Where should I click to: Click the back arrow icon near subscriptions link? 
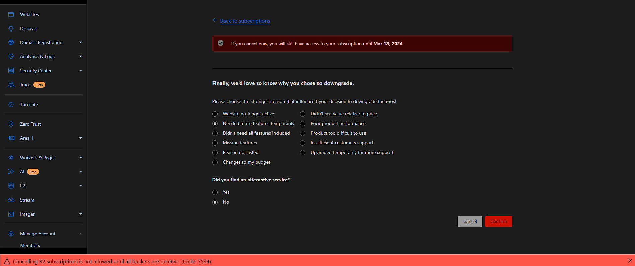click(215, 20)
